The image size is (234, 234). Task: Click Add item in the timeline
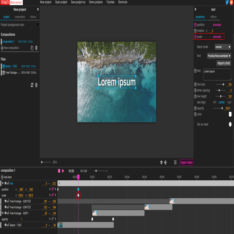tap(6, 177)
